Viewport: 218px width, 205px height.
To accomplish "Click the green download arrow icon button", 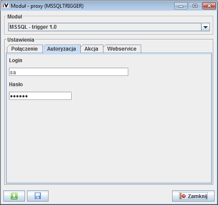I will click(x=14, y=196).
